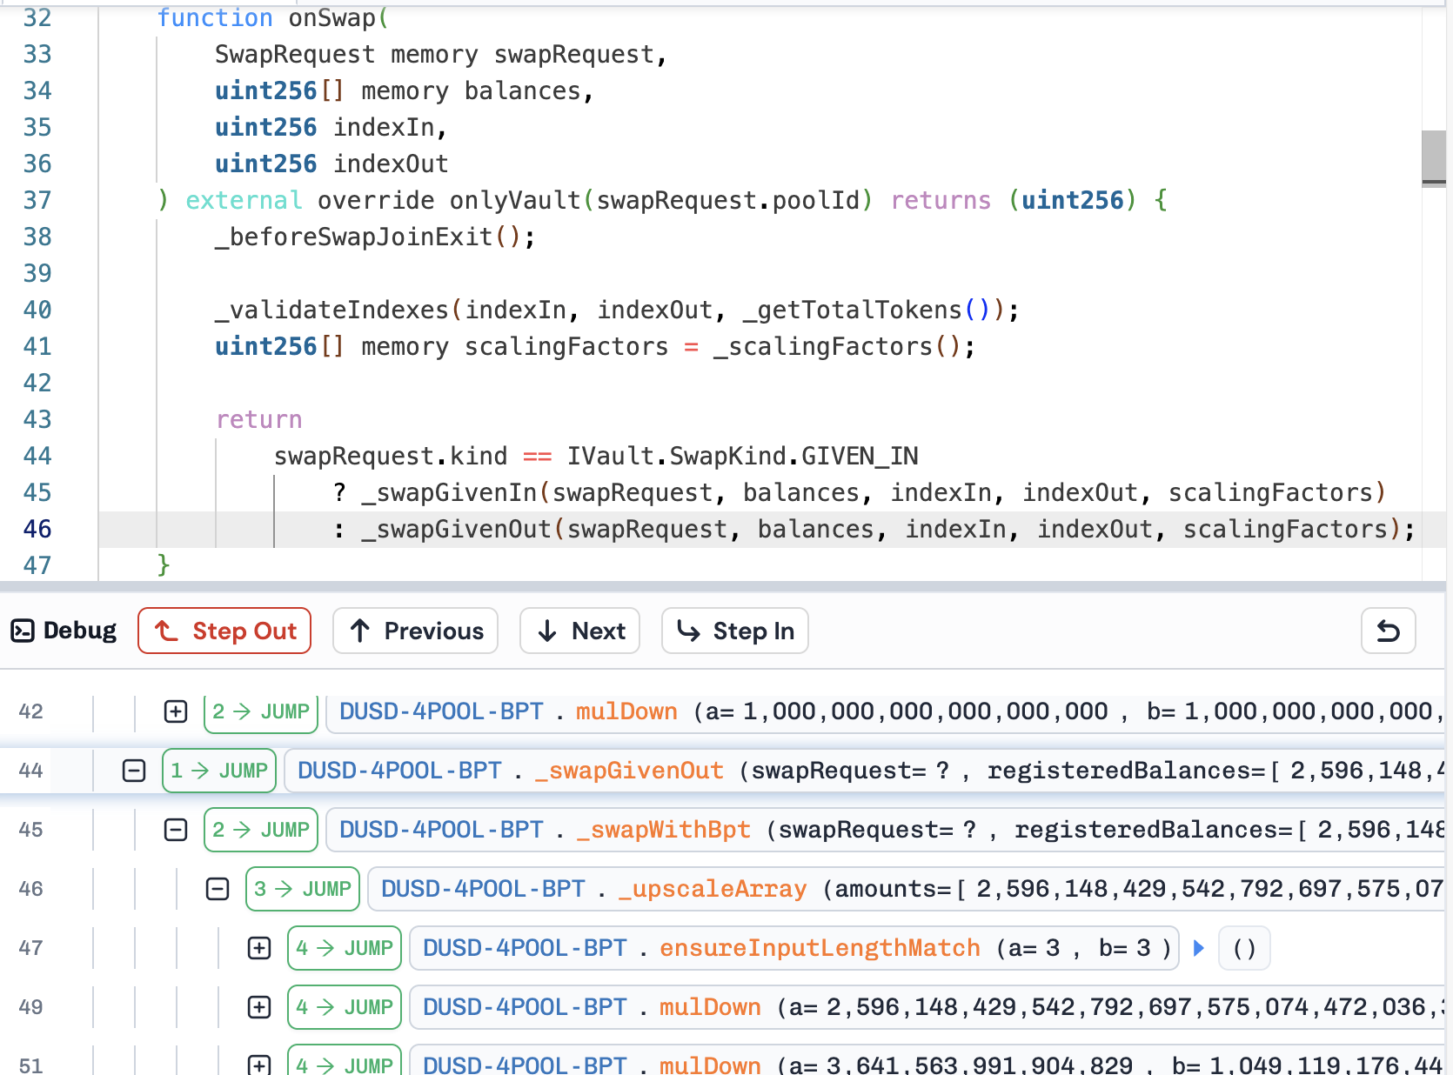The image size is (1453, 1075).
Task: Collapse the _swapGivenOut trace row
Action: pos(134,771)
